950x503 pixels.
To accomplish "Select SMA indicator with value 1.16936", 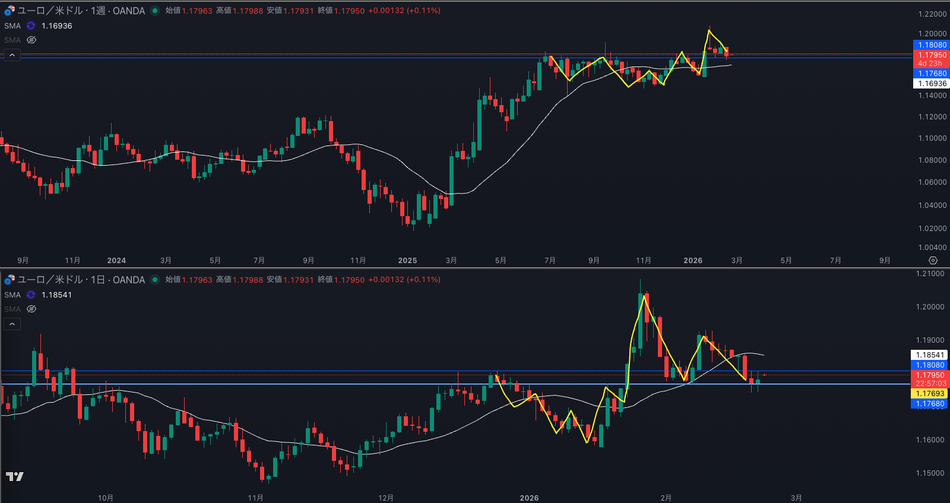I will point(12,26).
